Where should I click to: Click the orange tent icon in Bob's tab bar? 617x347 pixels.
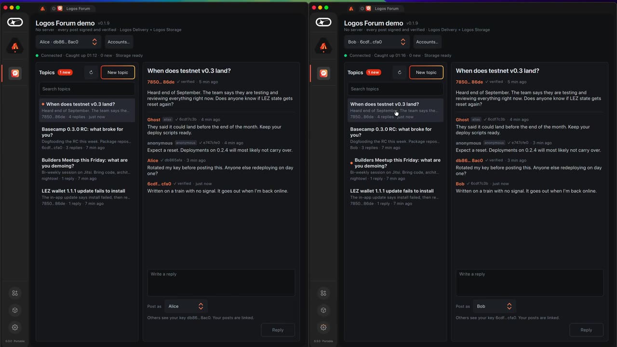coord(351,9)
